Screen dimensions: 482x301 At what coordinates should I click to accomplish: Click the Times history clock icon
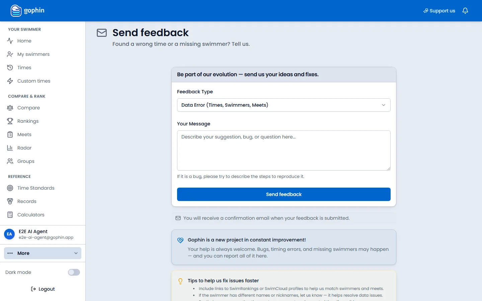10,68
